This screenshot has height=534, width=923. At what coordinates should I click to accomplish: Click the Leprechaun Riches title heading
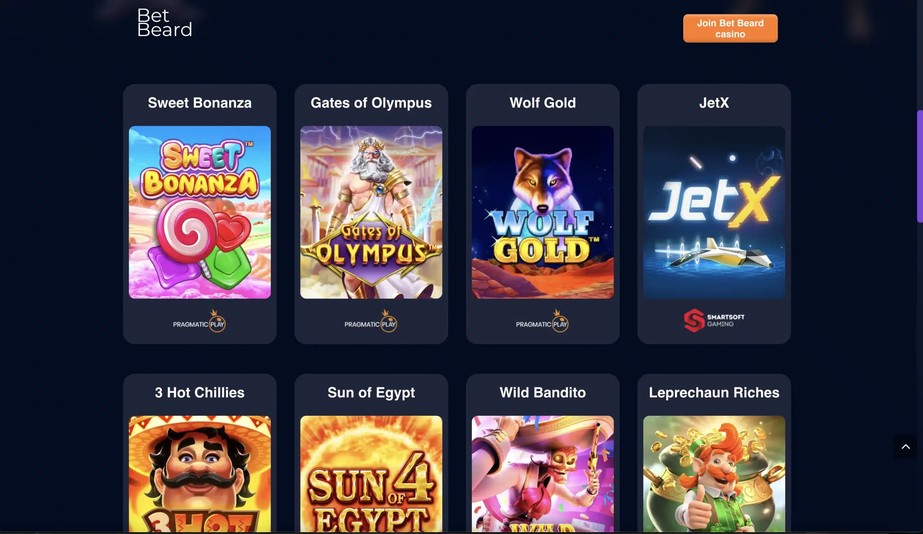pyautogui.click(x=714, y=393)
